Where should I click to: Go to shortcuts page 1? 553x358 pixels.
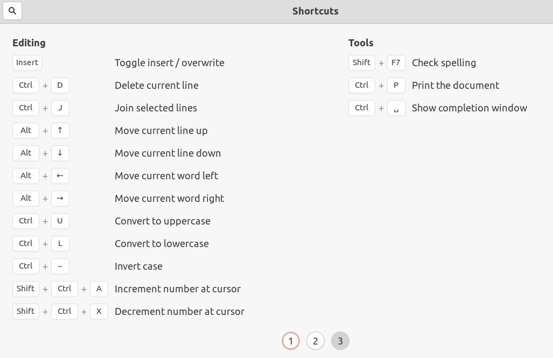coord(291,341)
